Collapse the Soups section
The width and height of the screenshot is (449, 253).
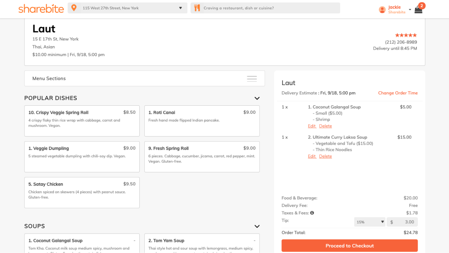257,226
